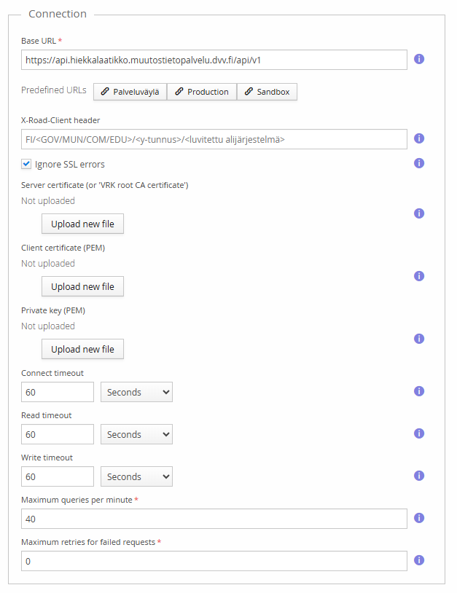The width and height of the screenshot is (457, 593).
Task: Open info icon for X-Road-Client header
Action: (419, 138)
